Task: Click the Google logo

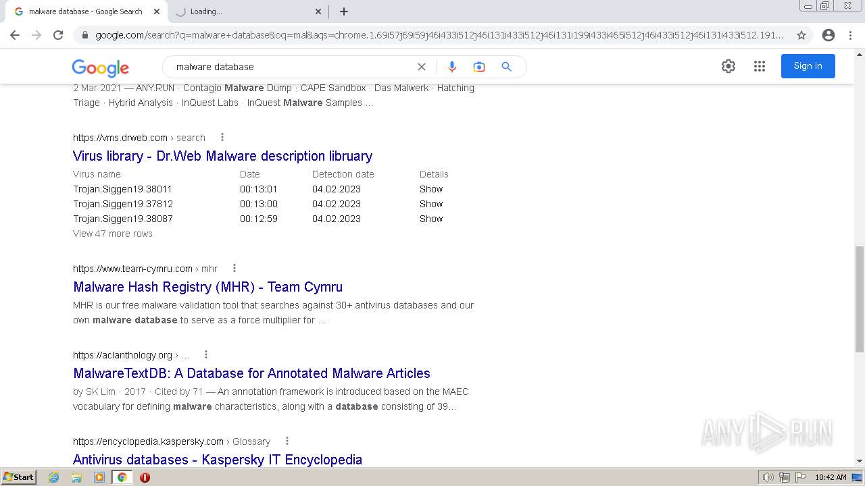Action: point(101,67)
